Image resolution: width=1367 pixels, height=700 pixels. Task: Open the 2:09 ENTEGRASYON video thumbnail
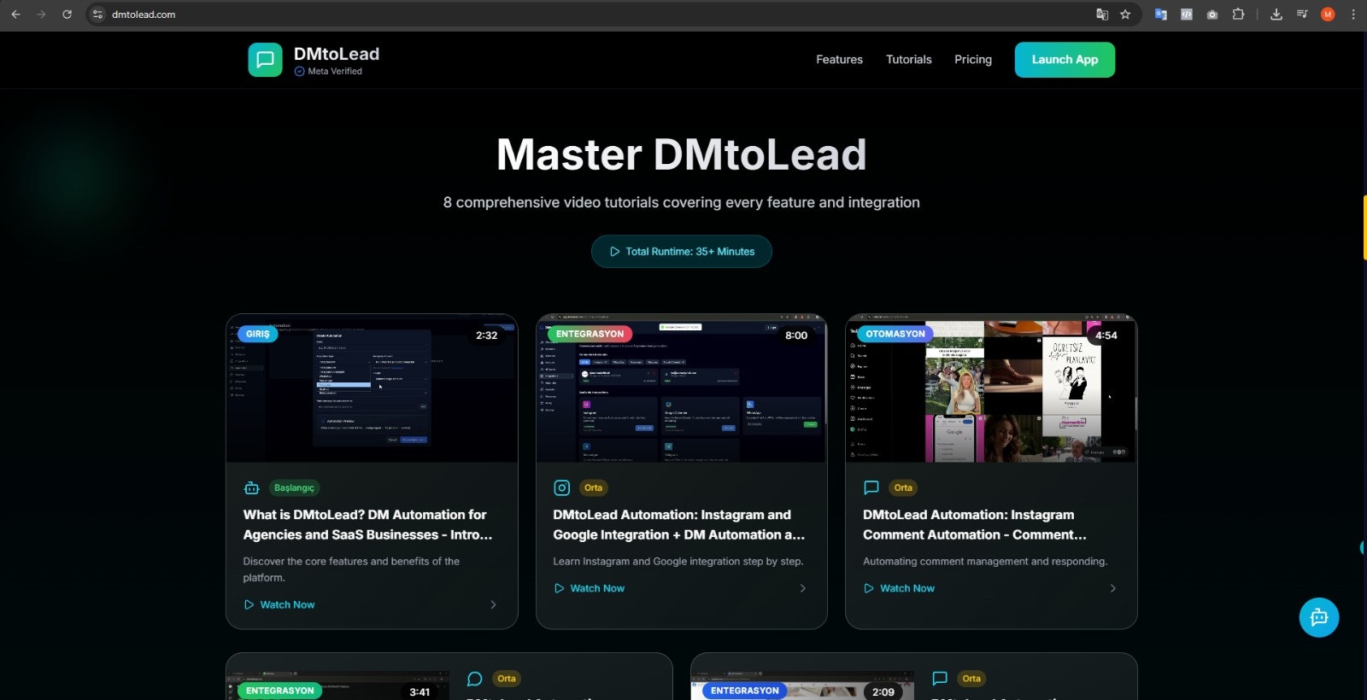click(x=803, y=685)
